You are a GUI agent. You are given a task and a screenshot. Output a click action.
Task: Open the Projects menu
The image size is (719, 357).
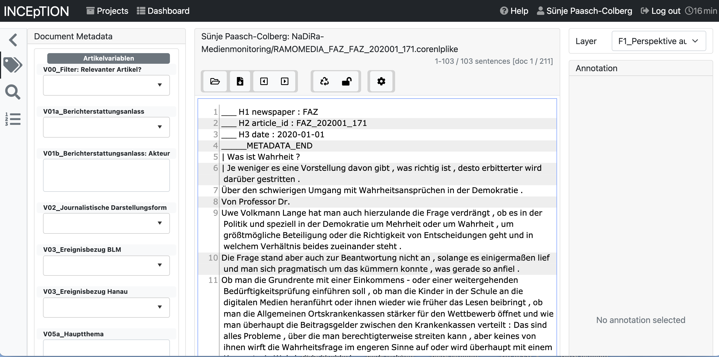(108, 11)
